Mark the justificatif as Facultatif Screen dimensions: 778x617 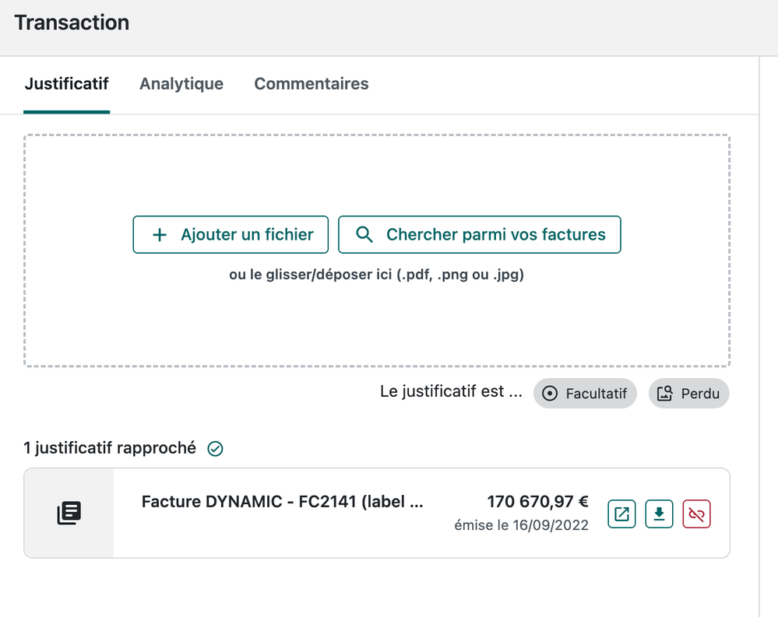coord(586,394)
